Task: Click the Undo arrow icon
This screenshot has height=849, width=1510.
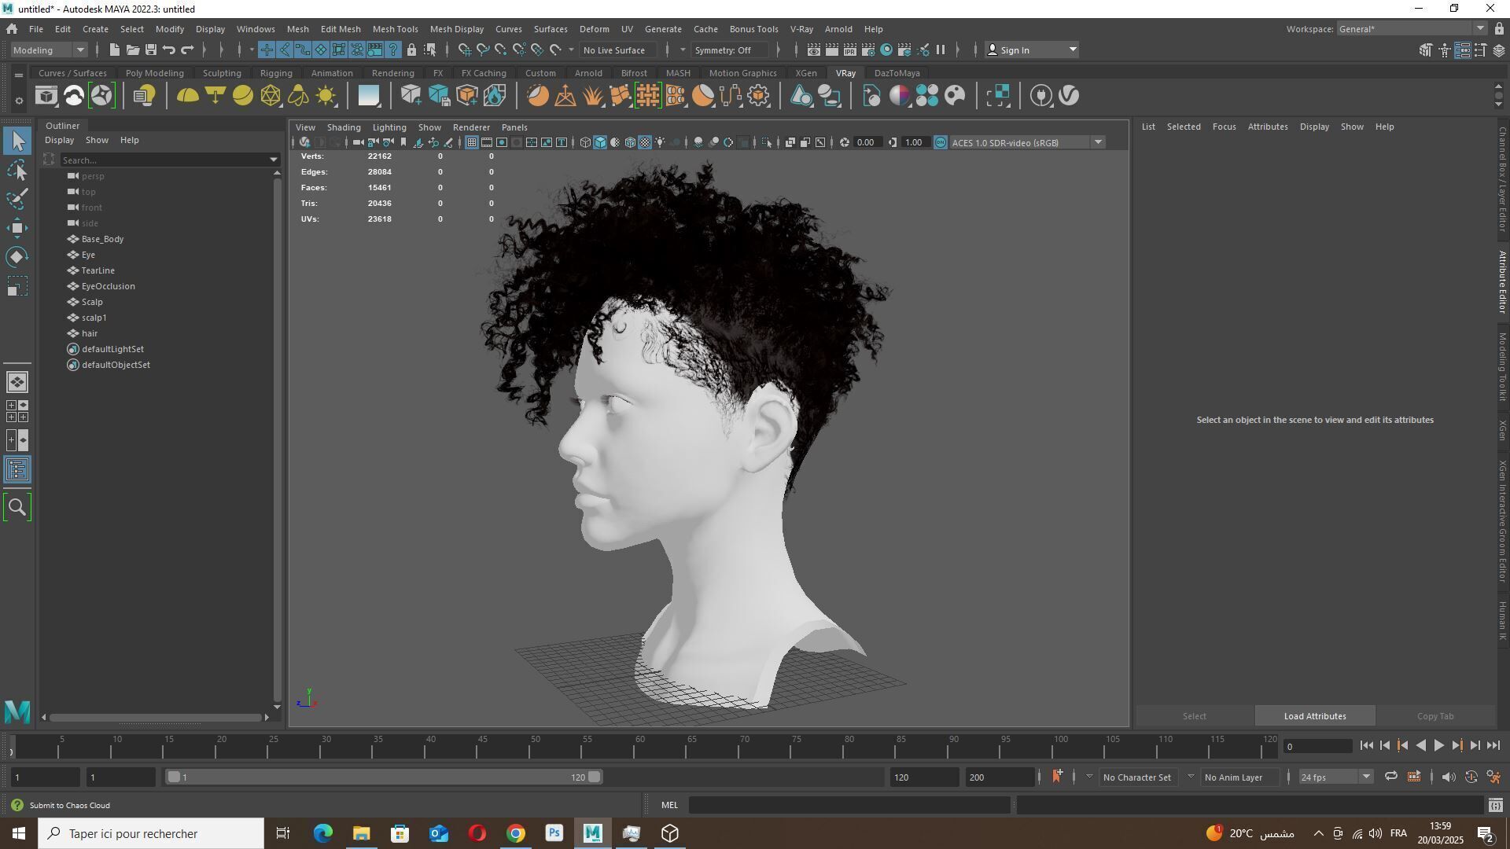Action: point(168,50)
